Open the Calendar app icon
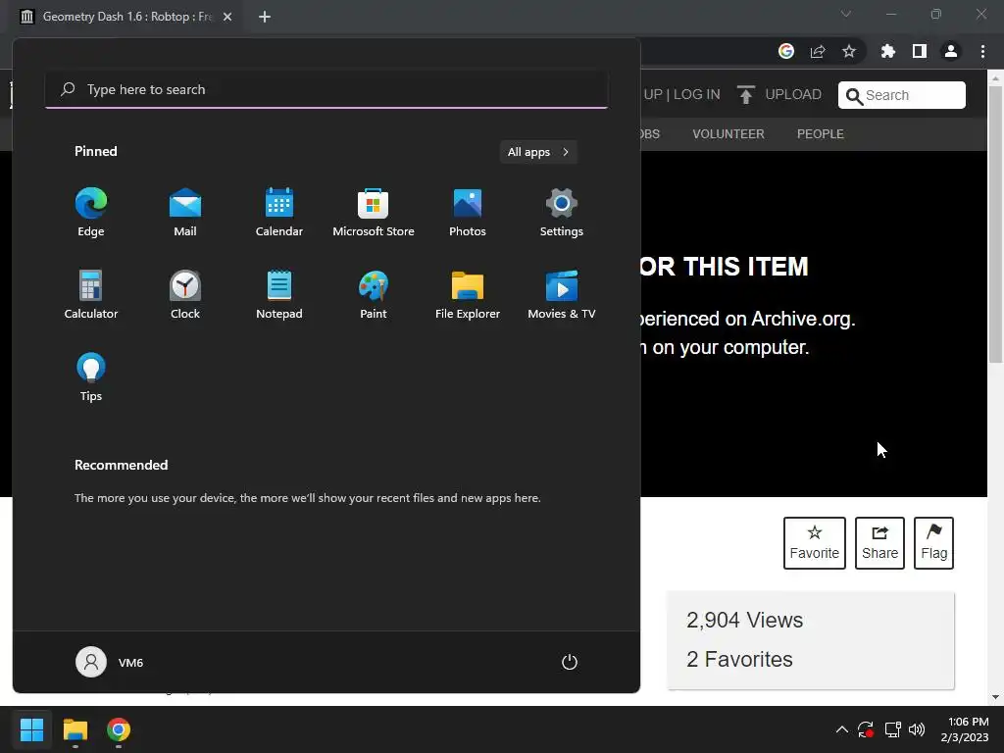Viewport: 1004px width, 753px height. pos(279,213)
